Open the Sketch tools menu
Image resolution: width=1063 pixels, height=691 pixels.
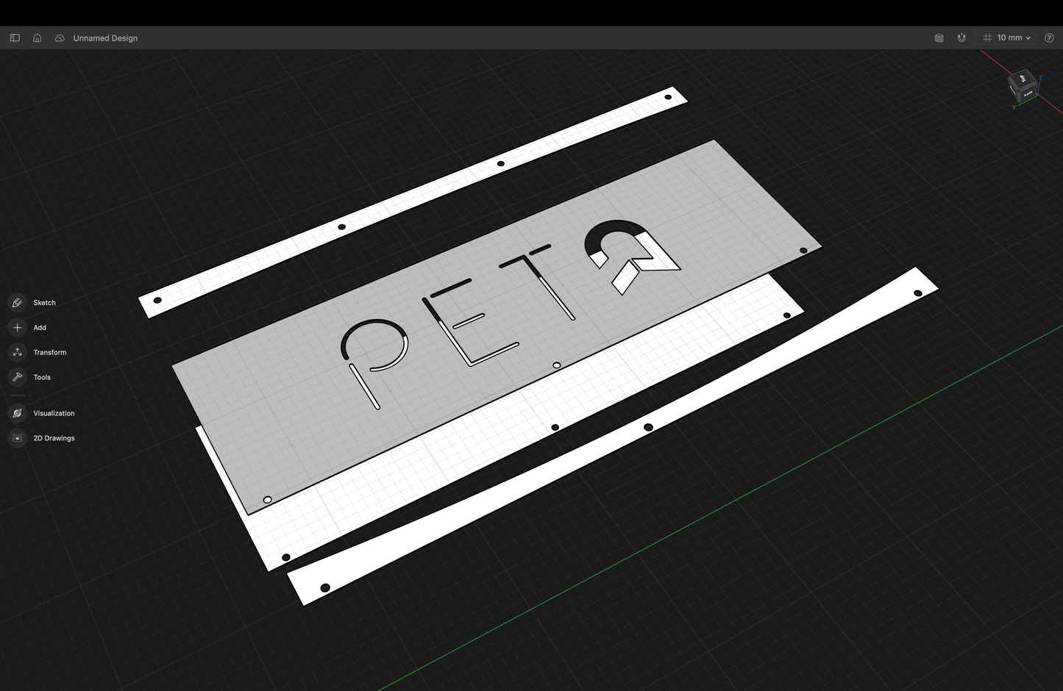click(x=18, y=303)
